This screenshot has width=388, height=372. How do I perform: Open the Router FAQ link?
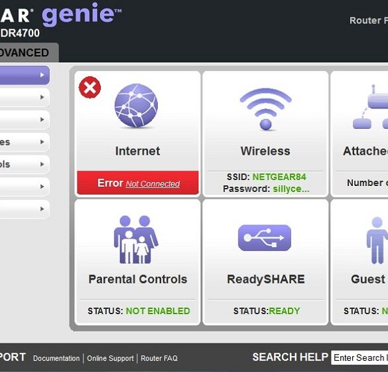pos(159,358)
